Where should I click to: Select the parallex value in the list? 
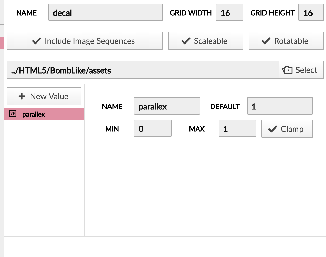tap(44, 114)
